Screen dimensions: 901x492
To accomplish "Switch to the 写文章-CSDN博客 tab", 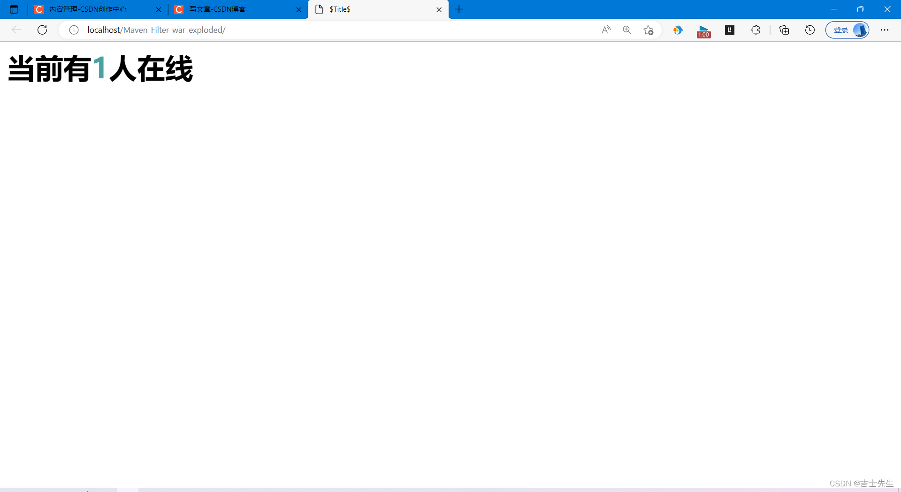I will tap(237, 9).
